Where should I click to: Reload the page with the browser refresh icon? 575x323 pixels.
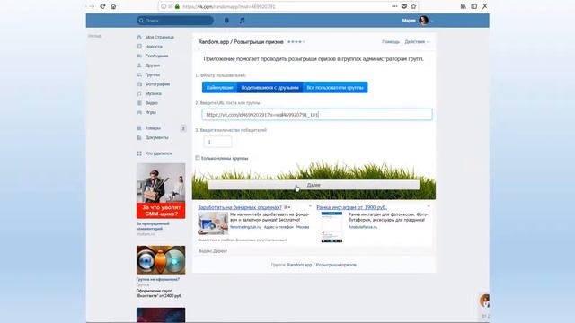pos(102,6)
